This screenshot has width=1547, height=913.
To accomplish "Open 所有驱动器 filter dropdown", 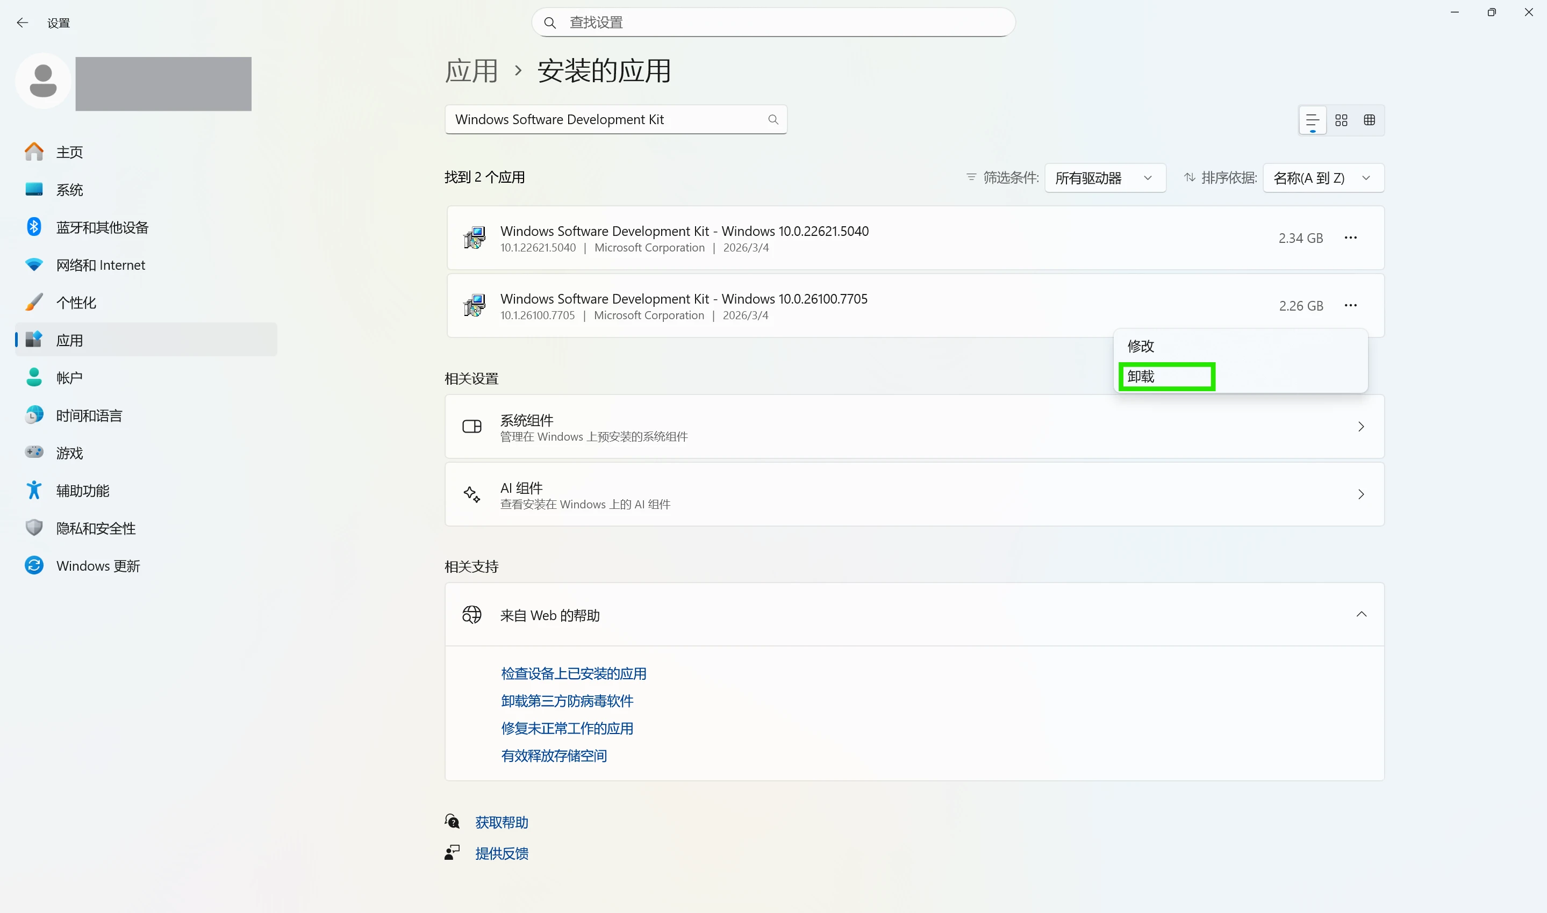I will [x=1105, y=178].
